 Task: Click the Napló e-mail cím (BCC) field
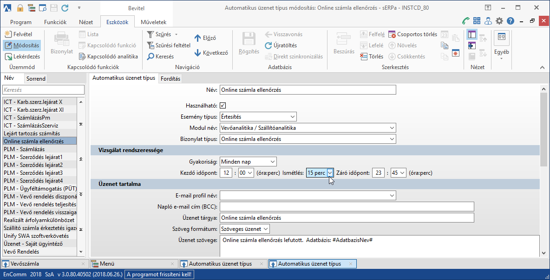tap(347, 206)
